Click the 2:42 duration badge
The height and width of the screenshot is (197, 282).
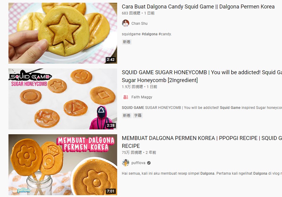coord(111,60)
